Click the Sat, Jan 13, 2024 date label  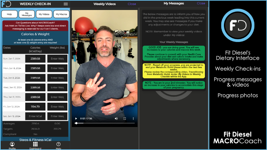[12, 116]
